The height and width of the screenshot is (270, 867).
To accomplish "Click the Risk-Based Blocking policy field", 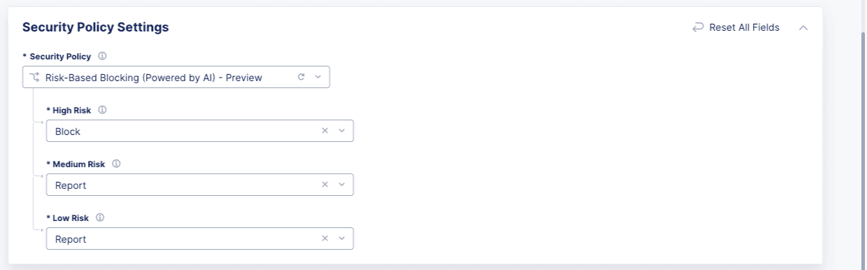I will 176,77.
